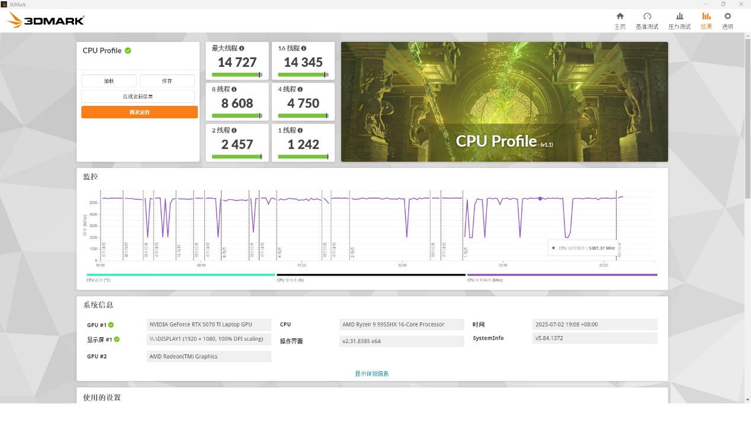
Task: Click the AMD Radeon(TM) Graphics field
Action: (x=209, y=357)
